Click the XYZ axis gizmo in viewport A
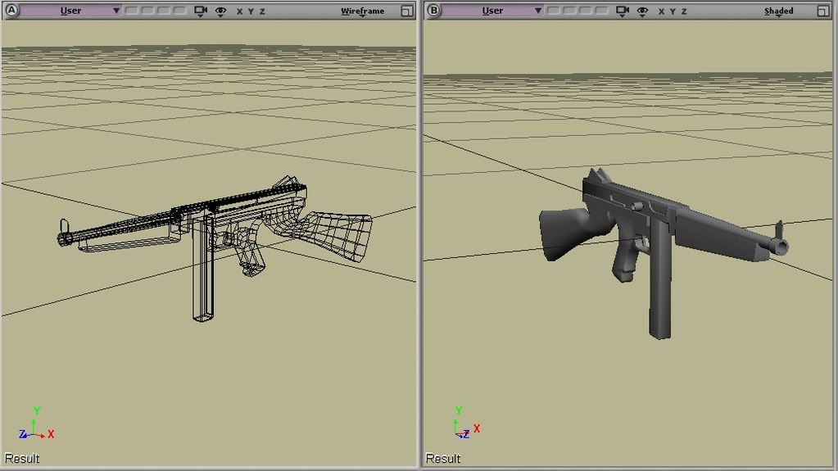Viewport: 838px width, 471px height. (x=36, y=424)
